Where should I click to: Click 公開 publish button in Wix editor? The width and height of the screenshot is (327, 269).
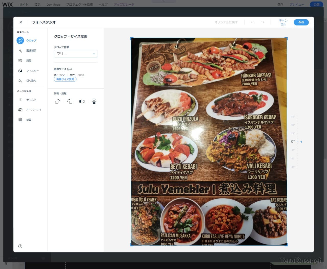(317, 4)
